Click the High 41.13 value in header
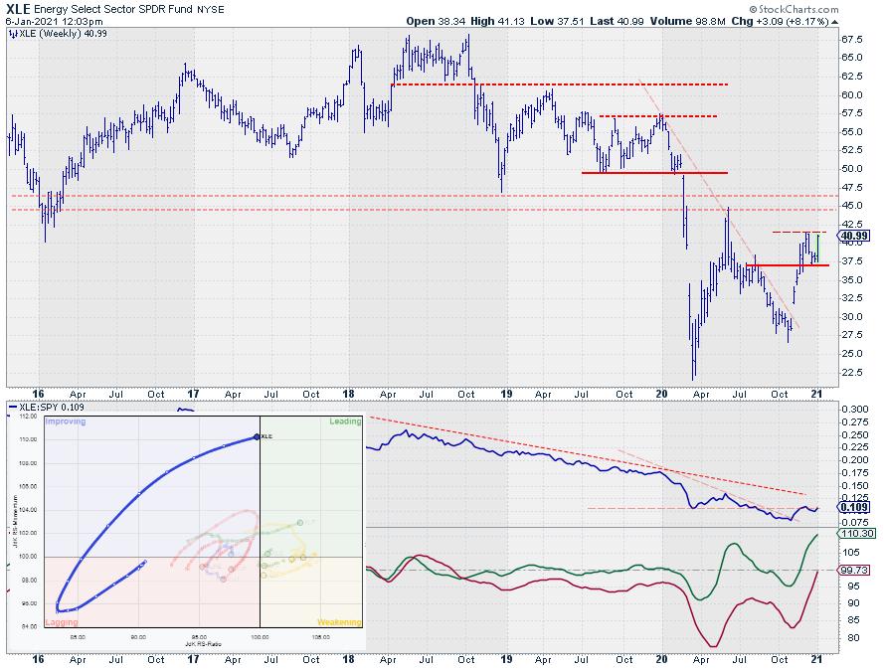The height and width of the screenshot is (671, 884). coord(497,22)
